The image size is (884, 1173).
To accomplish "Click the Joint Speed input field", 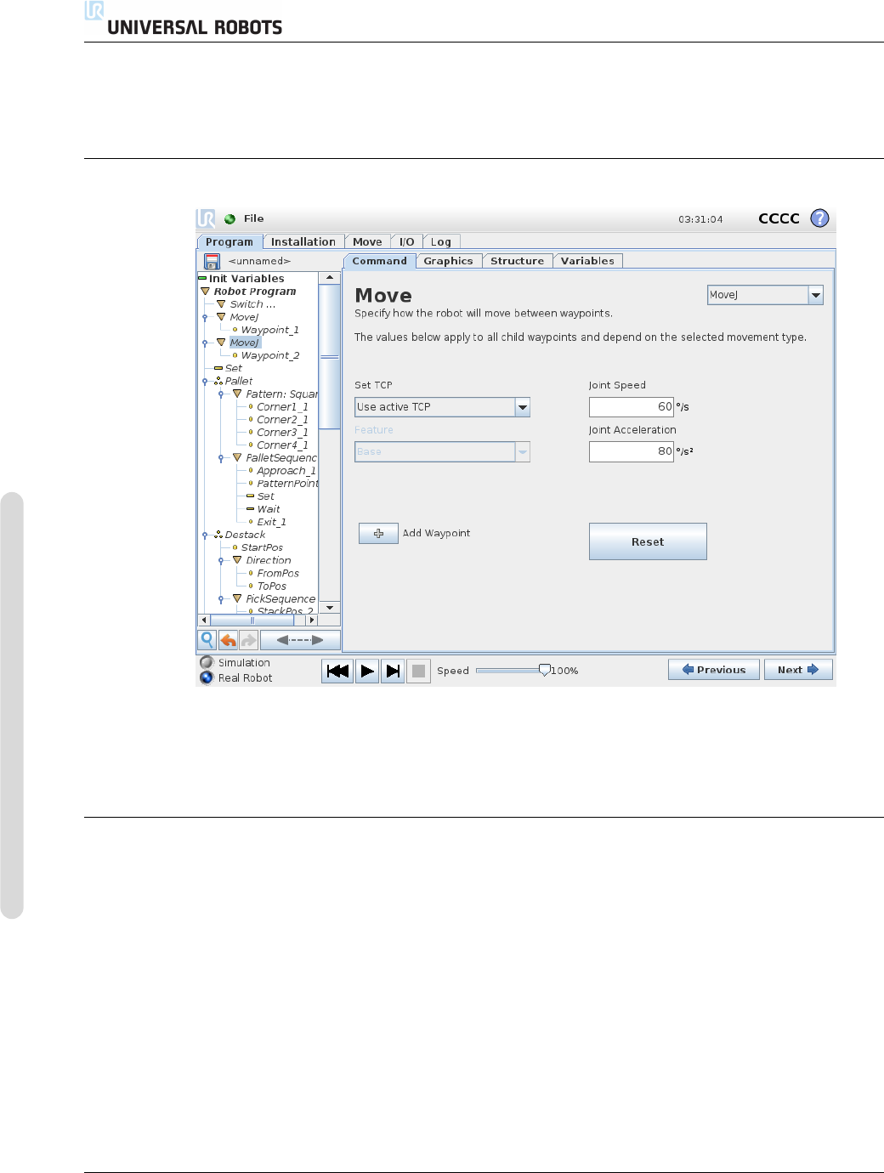I will tap(632, 407).
